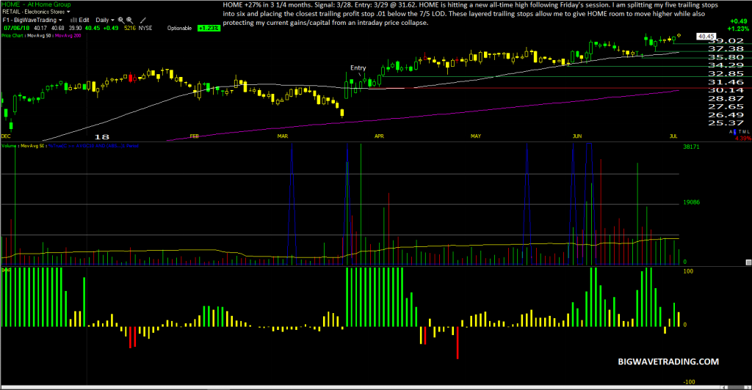Click the 30.14 price axis label
Image resolution: width=752 pixels, height=390 pixels.
click(726, 90)
